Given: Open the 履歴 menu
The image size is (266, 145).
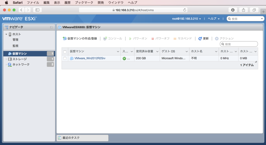Looking at the screenshot, I should pos(67,3).
